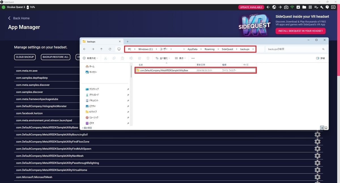Click Explorer's back navigation arrow

point(84,49)
